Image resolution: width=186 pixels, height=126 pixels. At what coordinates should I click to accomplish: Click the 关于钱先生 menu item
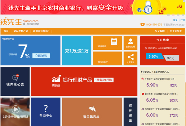click(x=176, y=31)
